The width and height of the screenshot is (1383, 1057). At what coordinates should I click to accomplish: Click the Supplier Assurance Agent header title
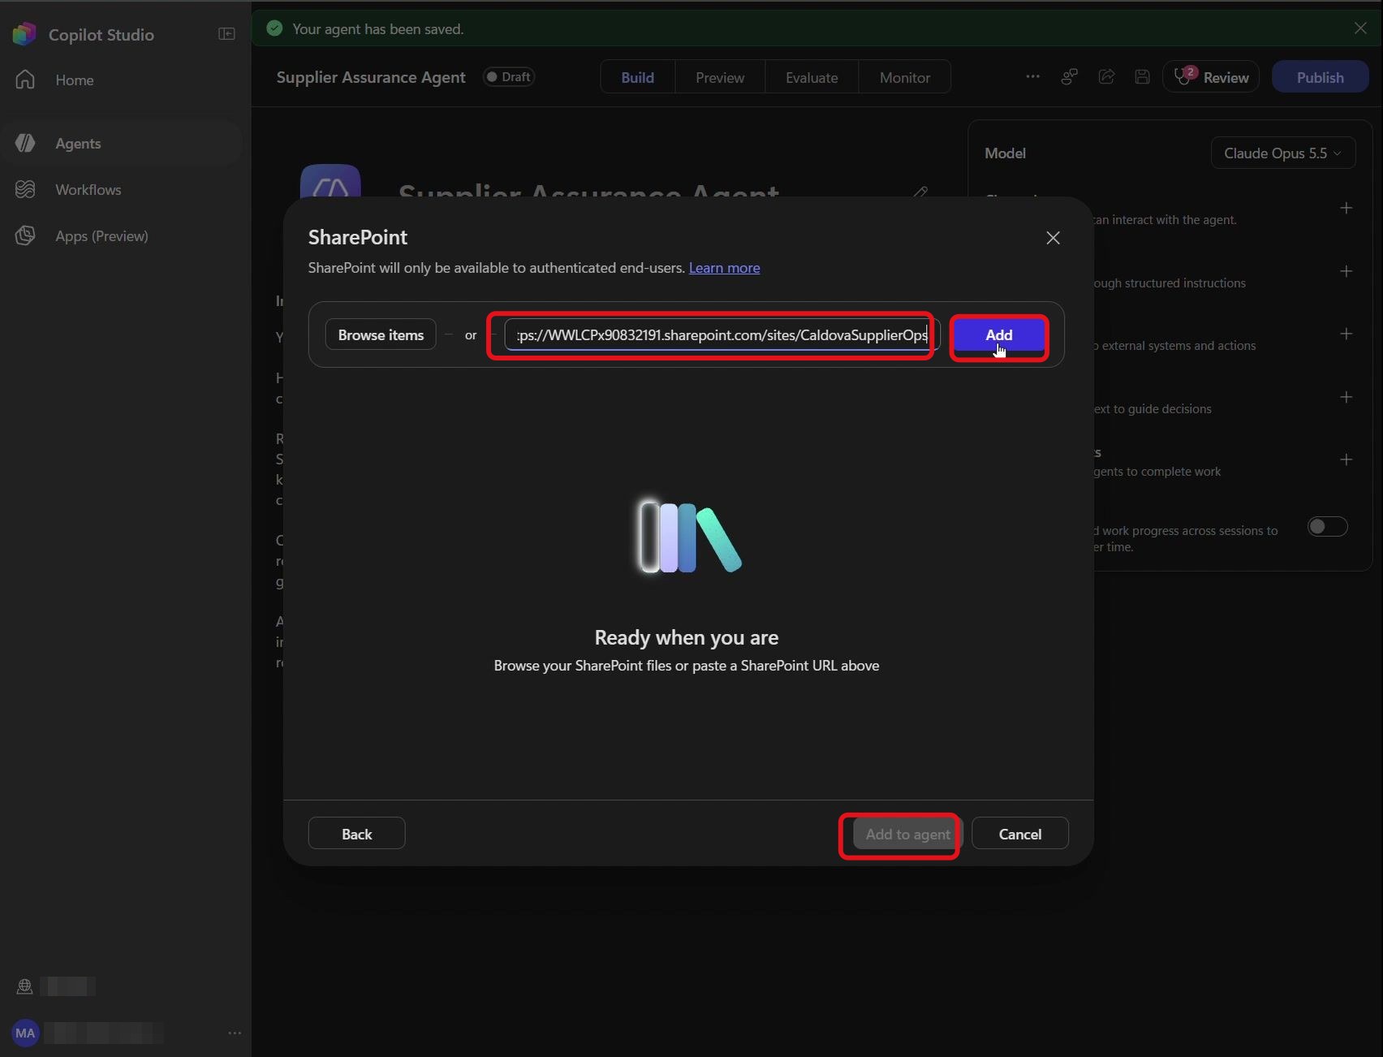(x=371, y=77)
